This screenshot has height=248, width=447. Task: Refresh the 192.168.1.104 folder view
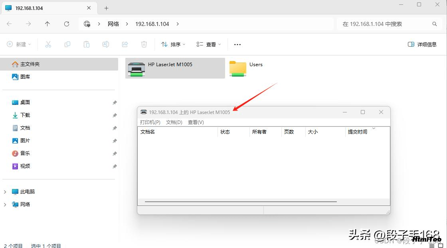click(66, 24)
